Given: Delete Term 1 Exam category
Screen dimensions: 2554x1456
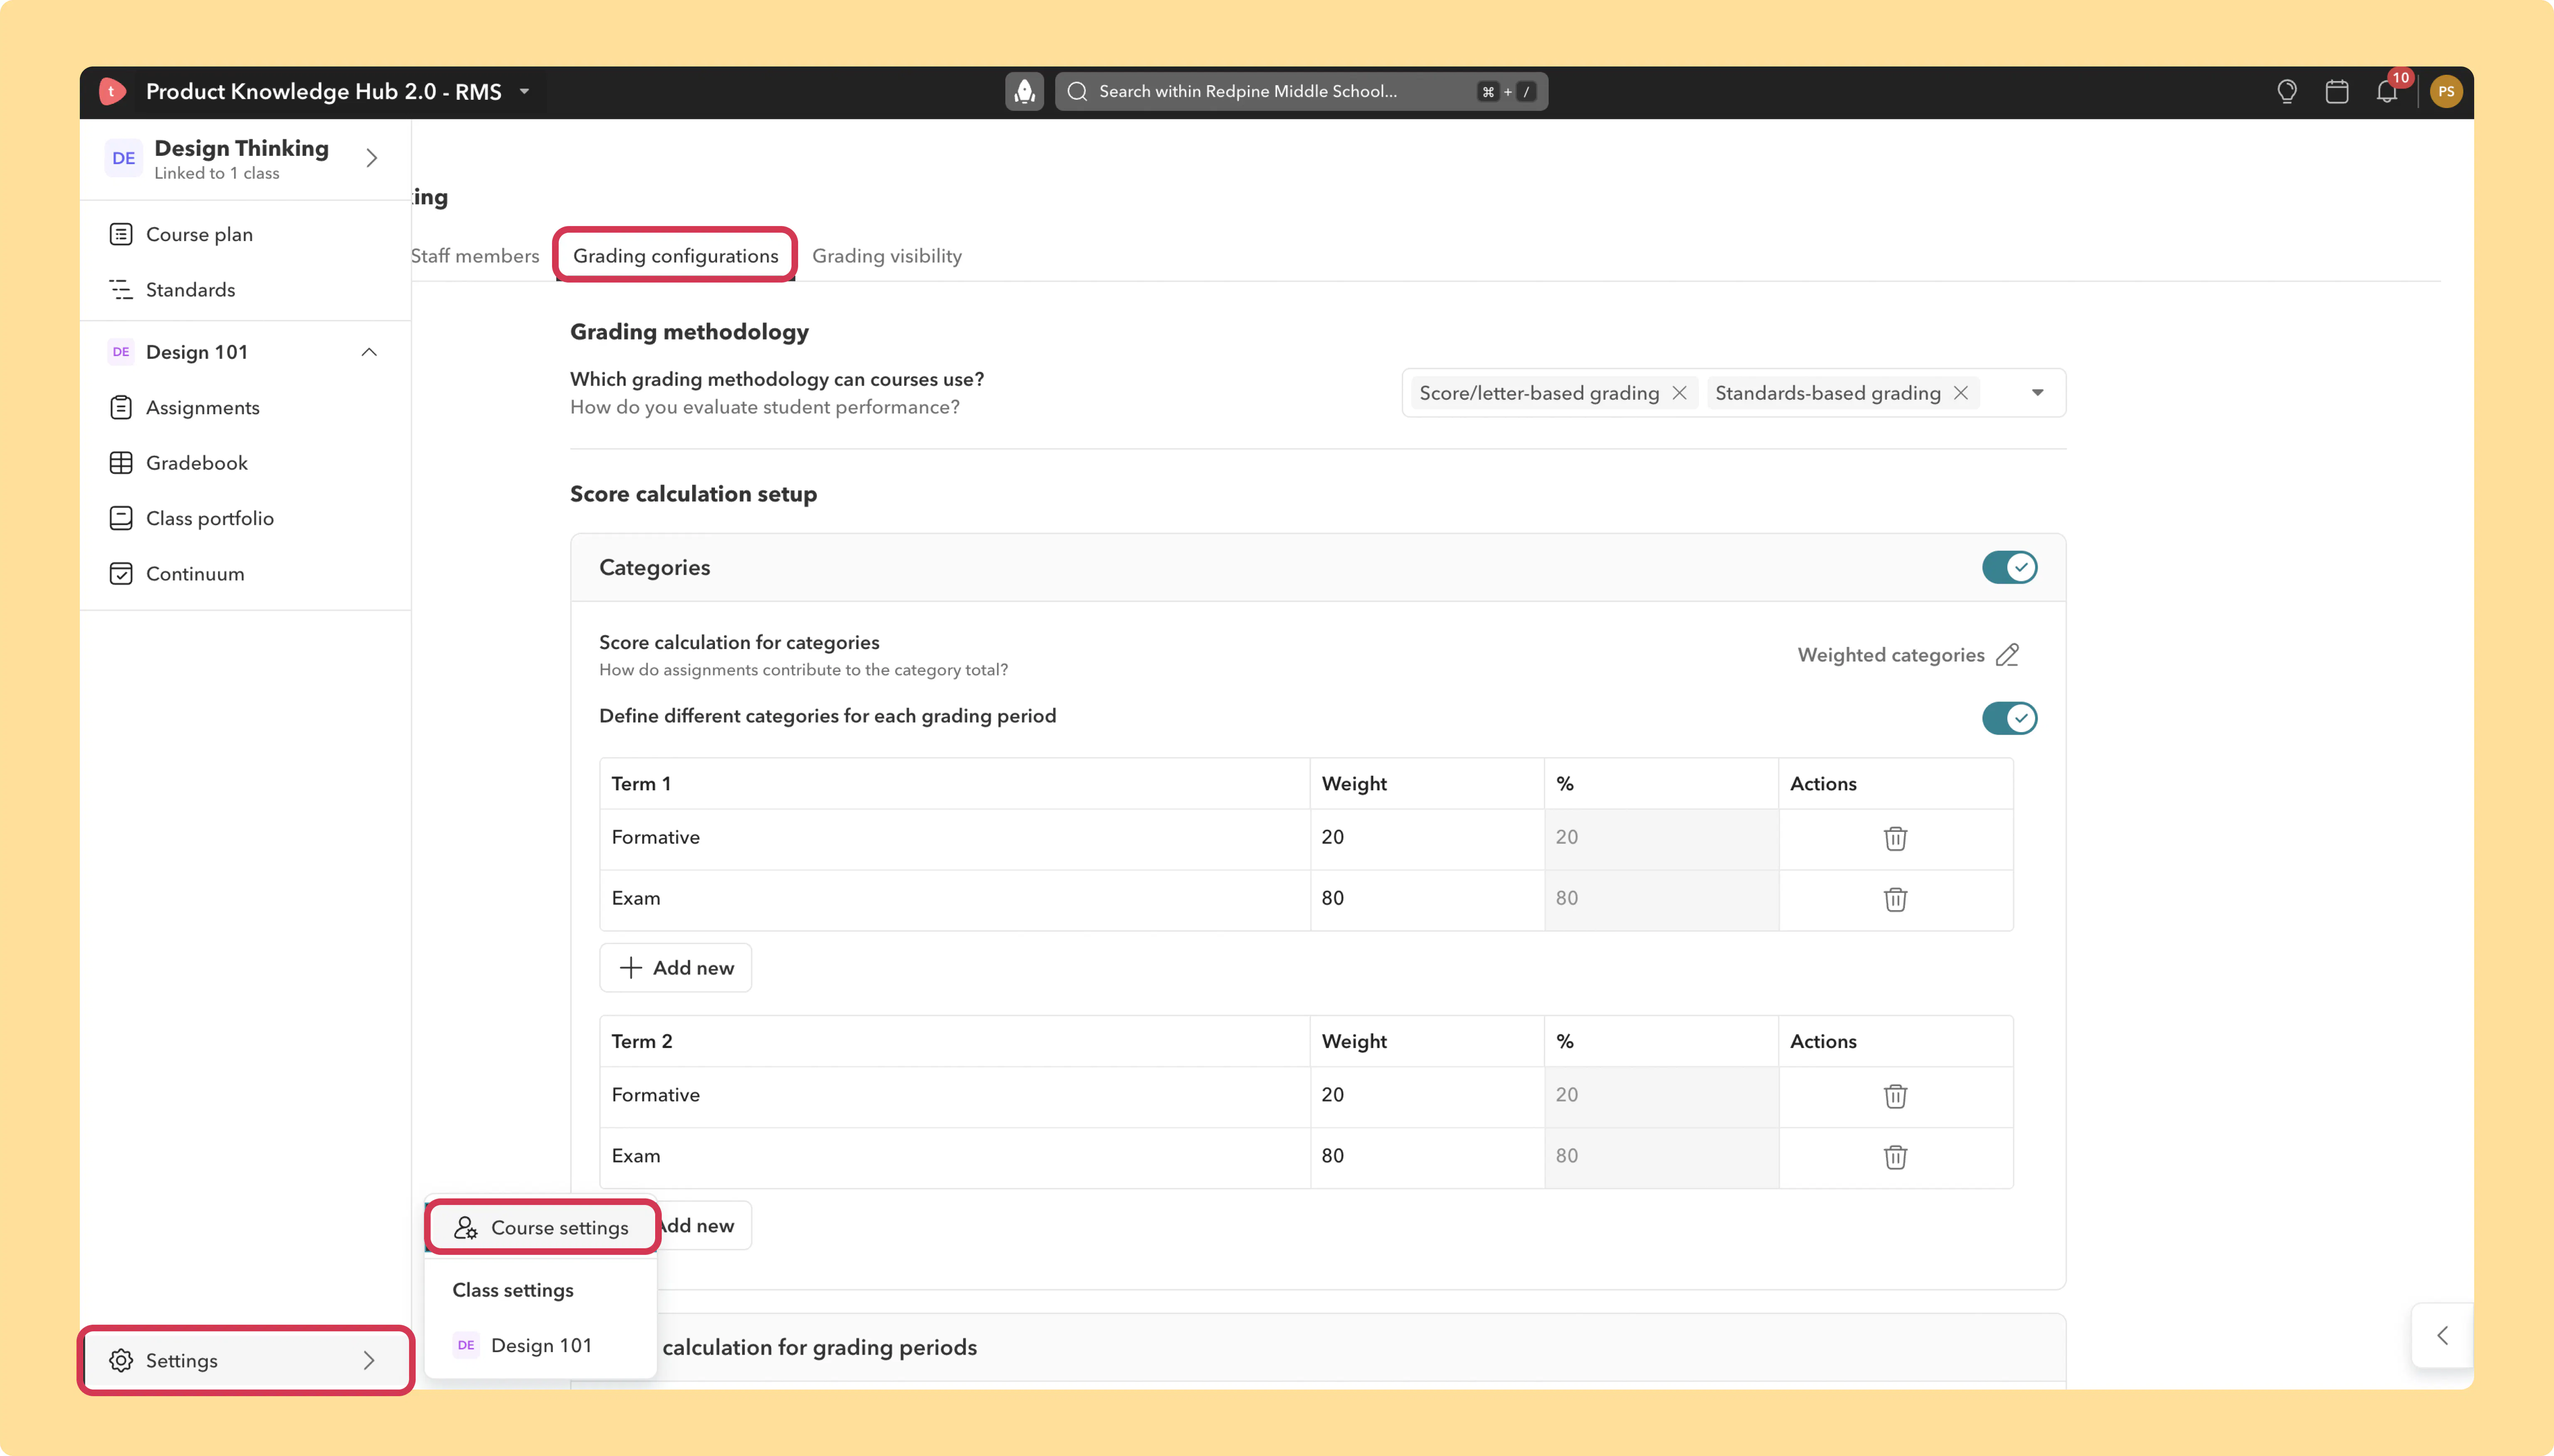Looking at the screenshot, I should [x=1895, y=899].
